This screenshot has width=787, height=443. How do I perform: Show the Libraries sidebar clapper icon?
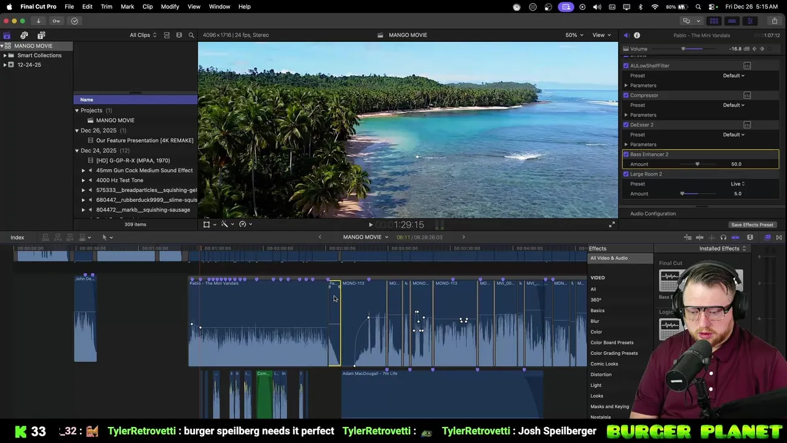[7, 35]
